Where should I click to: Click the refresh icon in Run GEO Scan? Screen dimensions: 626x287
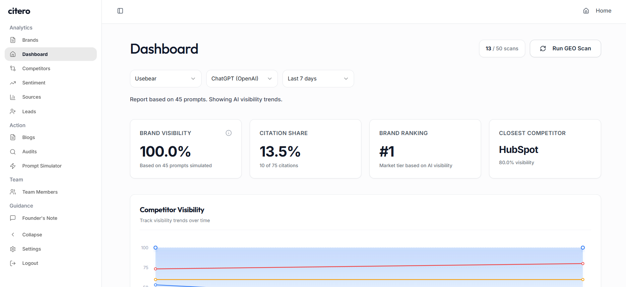coord(543,49)
